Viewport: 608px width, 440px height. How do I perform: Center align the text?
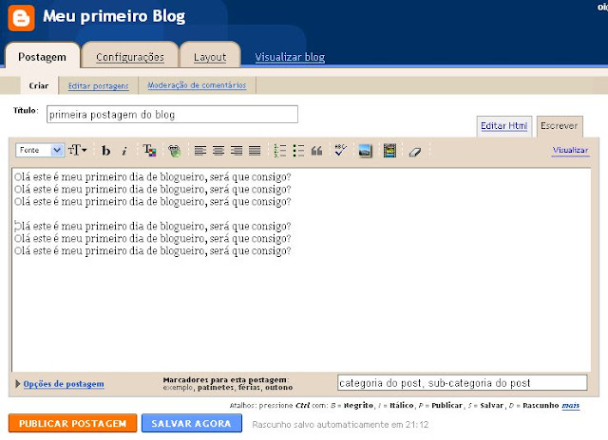[218, 150]
